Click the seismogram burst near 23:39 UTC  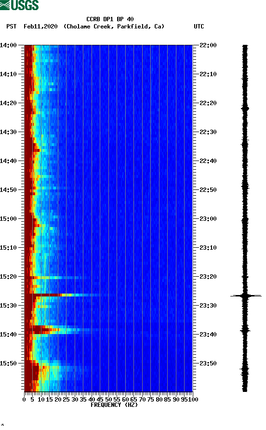pyautogui.click(x=245, y=331)
